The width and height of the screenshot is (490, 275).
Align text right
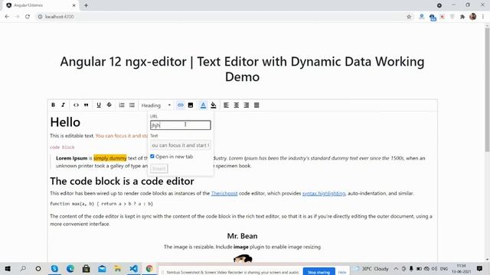pos(247,105)
